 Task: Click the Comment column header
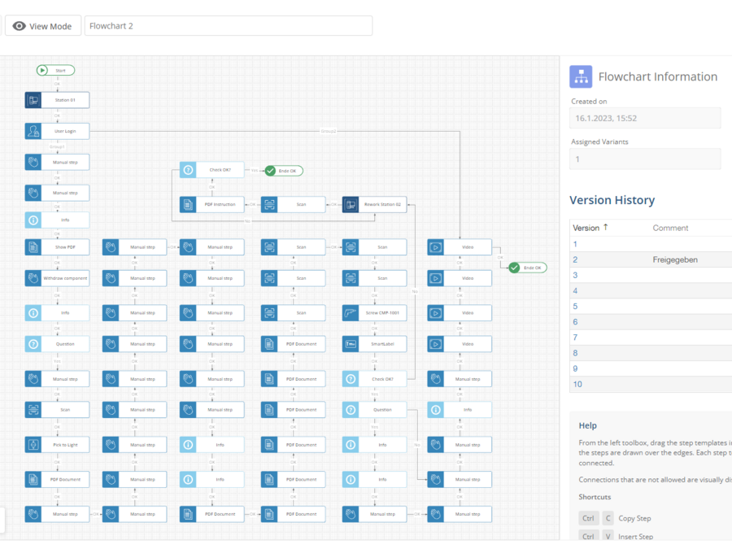(x=670, y=228)
